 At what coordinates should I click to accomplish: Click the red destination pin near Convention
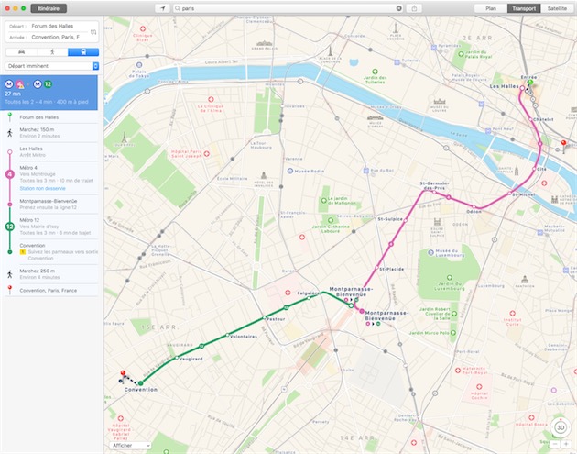[x=123, y=373]
